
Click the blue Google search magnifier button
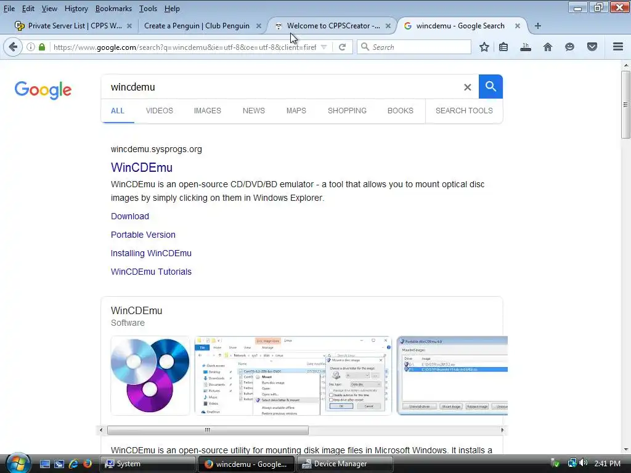click(491, 86)
